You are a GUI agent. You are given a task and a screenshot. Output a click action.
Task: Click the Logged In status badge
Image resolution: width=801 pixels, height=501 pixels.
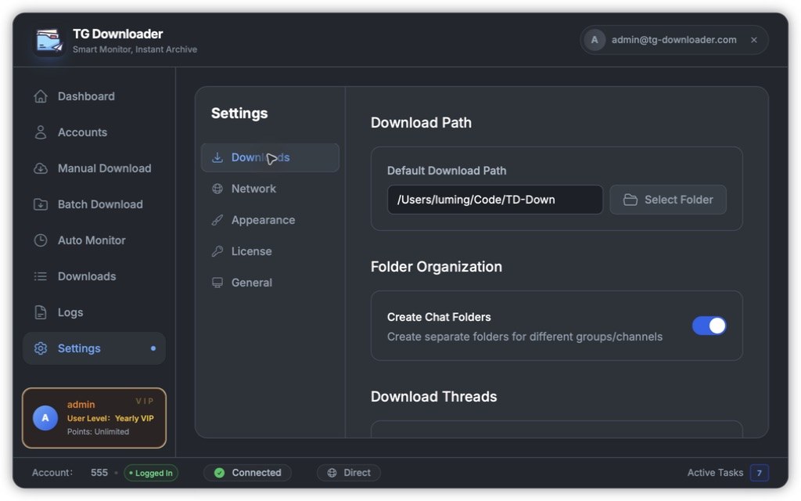151,474
